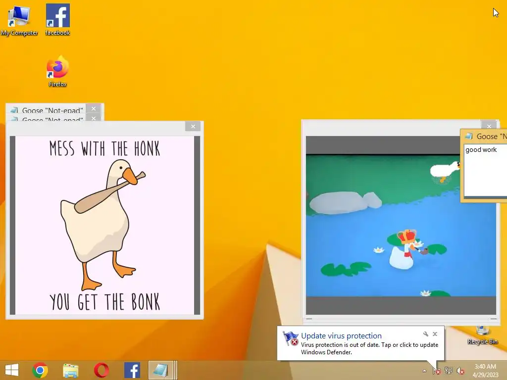Click the muted volume tray icon
This screenshot has height=380, width=507.
point(460,371)
